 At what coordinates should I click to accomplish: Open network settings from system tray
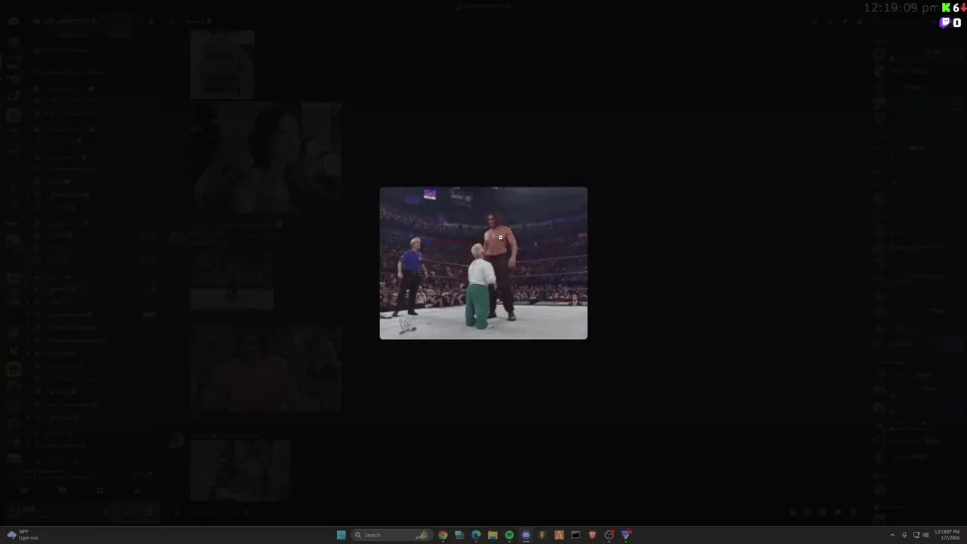click(916, 535)
